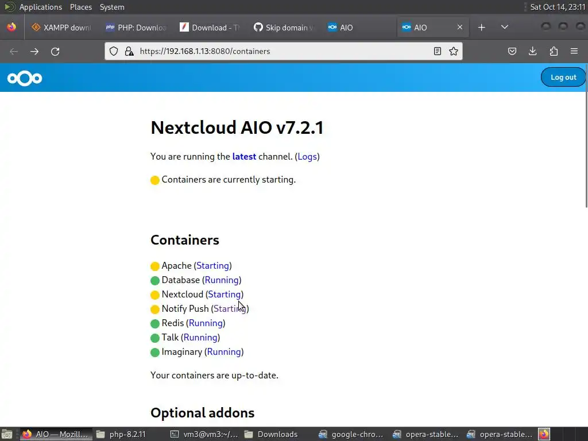The width and height of the screenshot is (588, 441).
Task: Click 'Your containers are up-to-date.' text
Action: (x=214, y=376)
